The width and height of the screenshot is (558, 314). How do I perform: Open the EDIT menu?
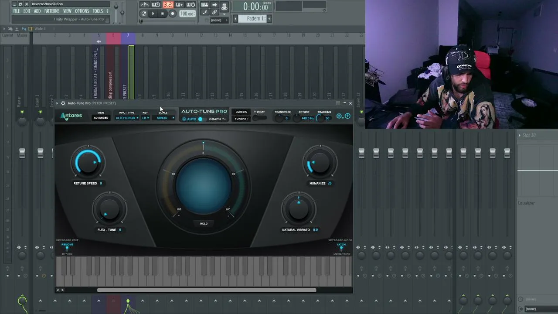coord(27,11)
